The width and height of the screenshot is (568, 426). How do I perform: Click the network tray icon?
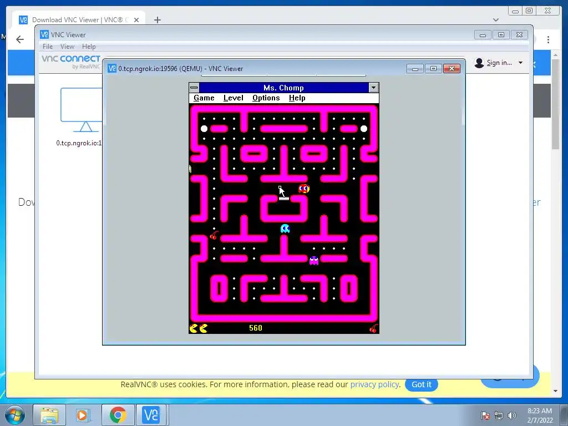tap(499, 415)
